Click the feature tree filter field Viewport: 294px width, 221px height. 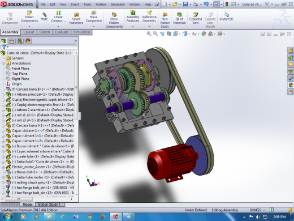coord(39,47)
